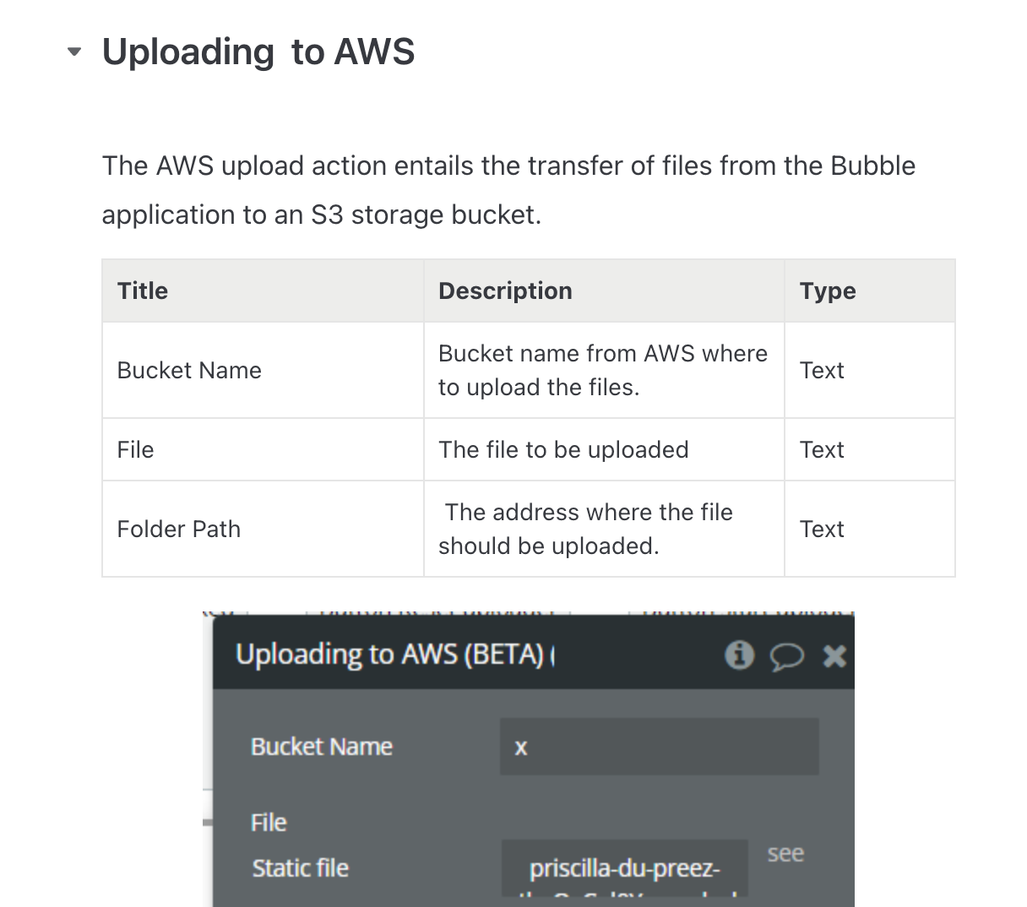Click the Bucket Name input field
This screenshot has height=907, width=1027.
tap(659, 747)
